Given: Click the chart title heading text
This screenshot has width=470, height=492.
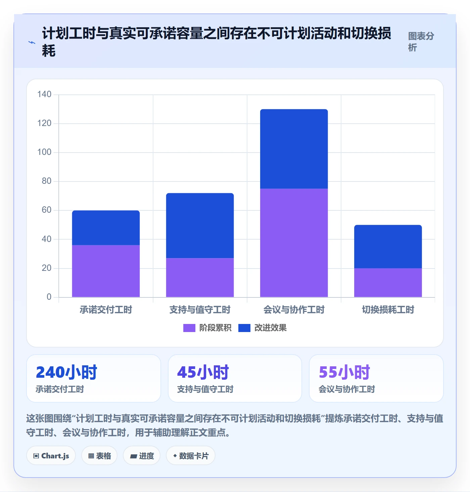Looking at the screenshot, I should [x=217, y=42].
